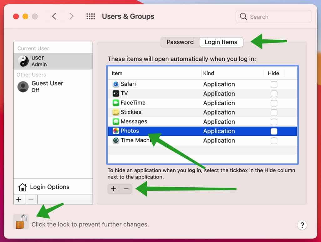
Task: Remove user with sidebar minus button
Action: (31, 199)
